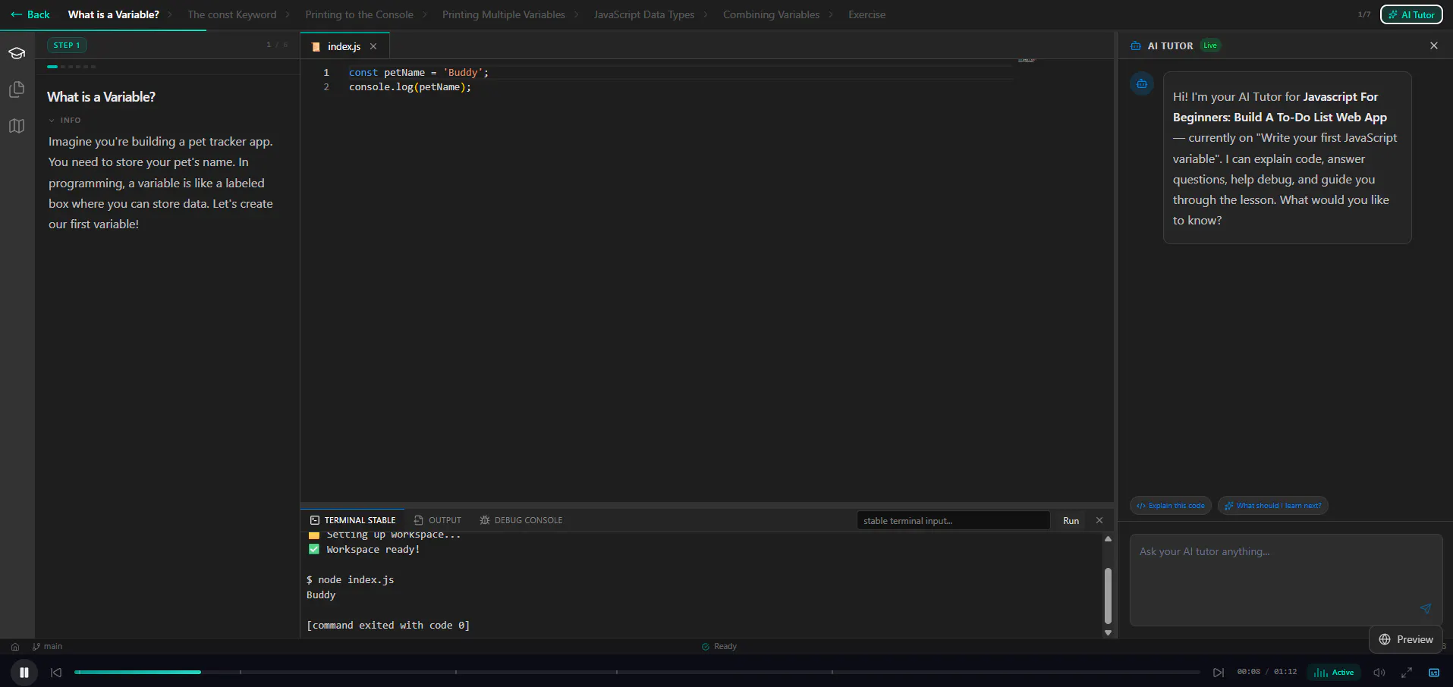The height and width of the screenshot is (687, 1453).
Task: Open the files sidebar icon
Action: pyautogui.click(x=17, y=89)
